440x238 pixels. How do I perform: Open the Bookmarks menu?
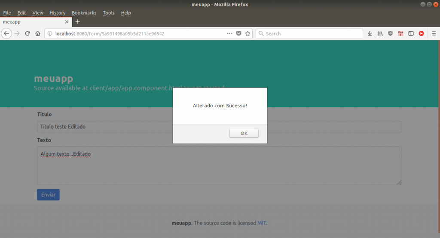tap(84, 13)
